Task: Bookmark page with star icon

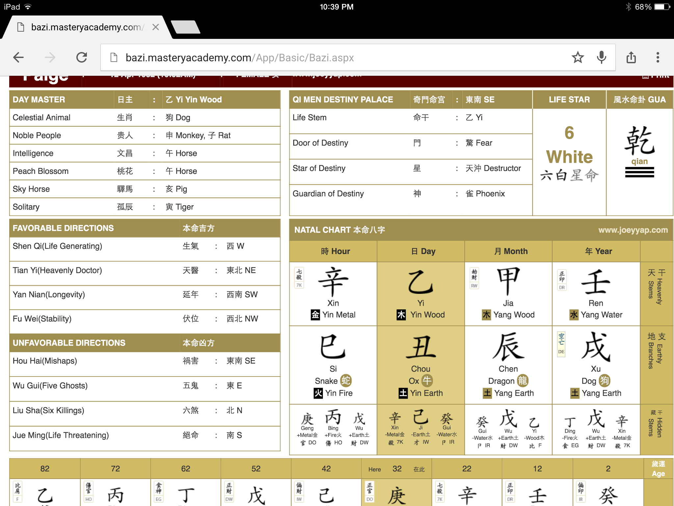Action: pos(578,58)
